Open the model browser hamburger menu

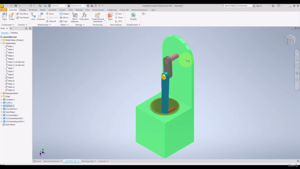pyautogui.click(x=30, y=28)
